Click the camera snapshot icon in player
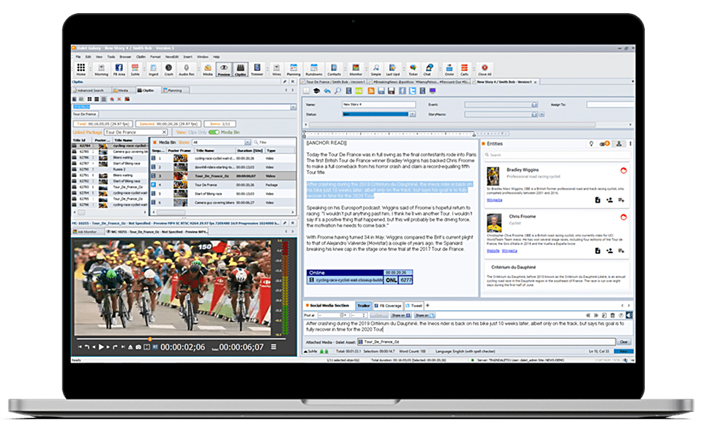Viewport: 710px width, 436px height. tap(138, 347)
